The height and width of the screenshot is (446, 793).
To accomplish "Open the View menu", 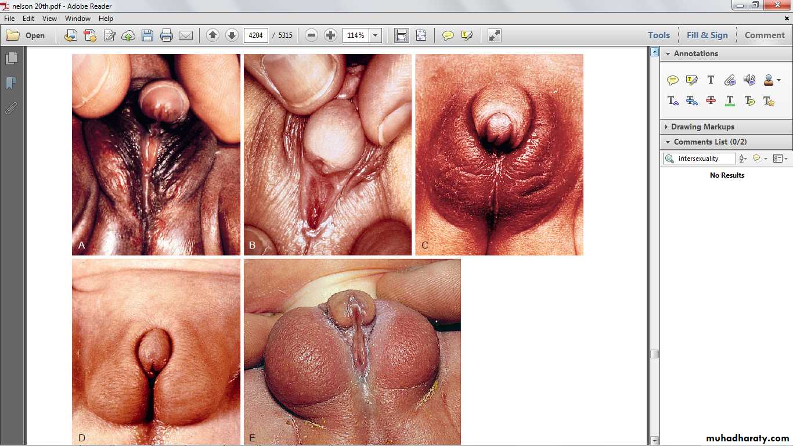I will (x=49, y=19).
